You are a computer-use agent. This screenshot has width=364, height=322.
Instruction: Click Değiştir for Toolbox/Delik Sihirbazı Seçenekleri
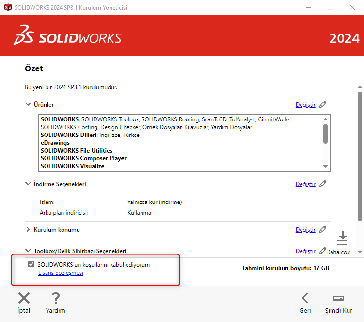(305, 251)
